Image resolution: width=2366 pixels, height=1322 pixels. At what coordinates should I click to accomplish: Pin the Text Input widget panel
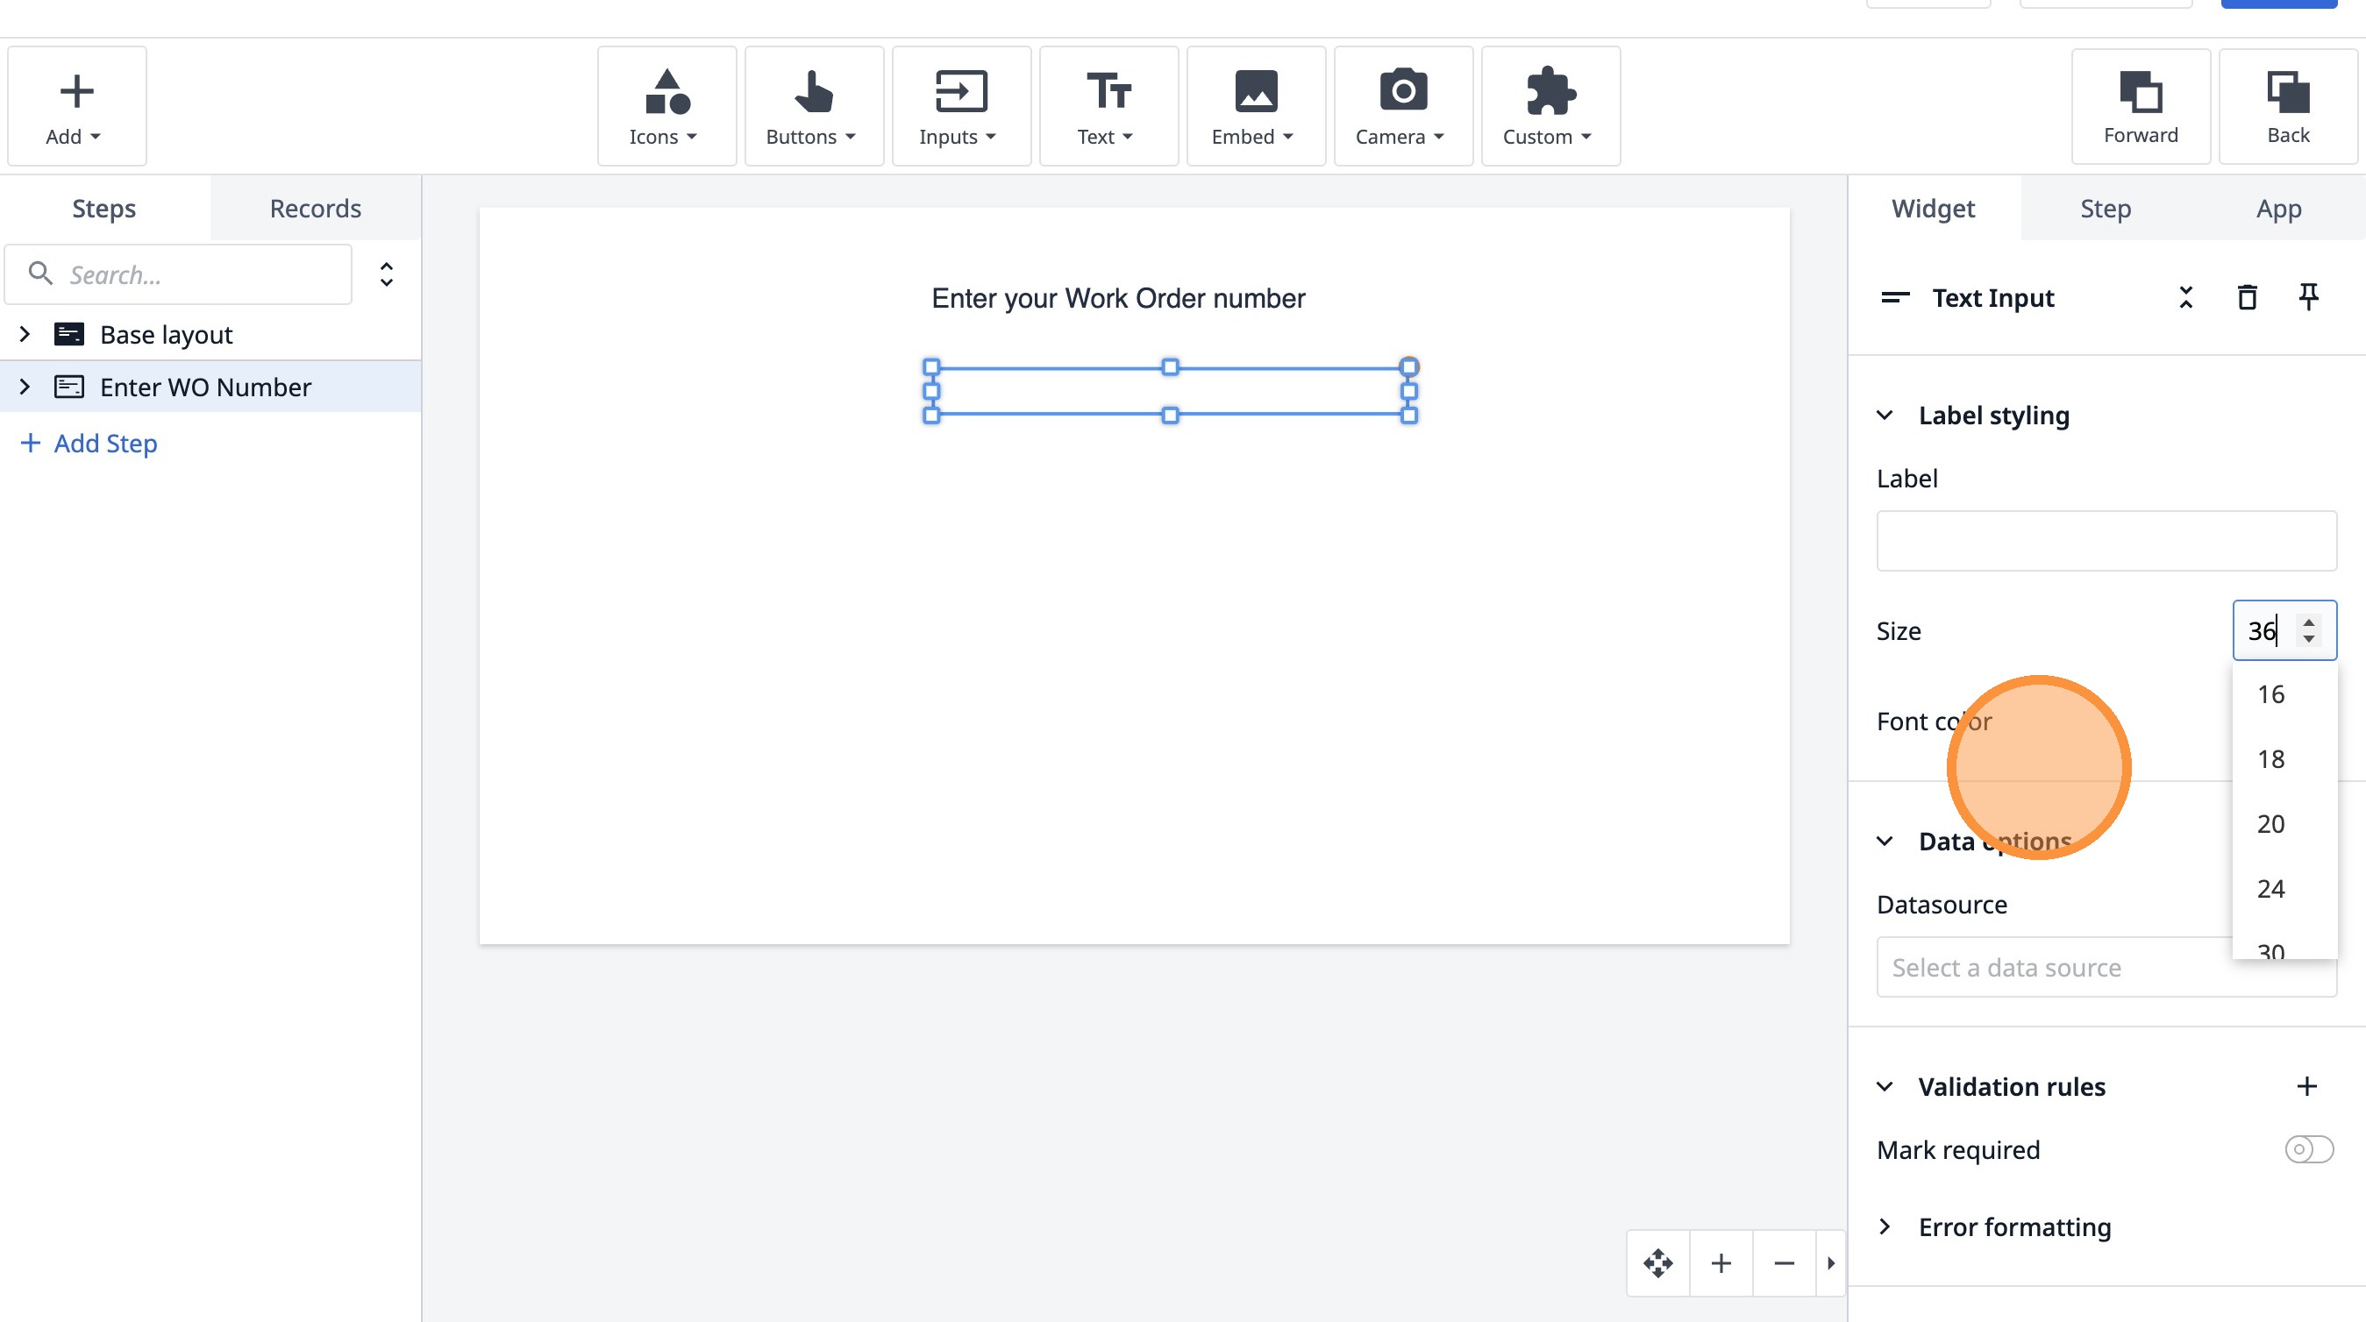point(2308,297)
